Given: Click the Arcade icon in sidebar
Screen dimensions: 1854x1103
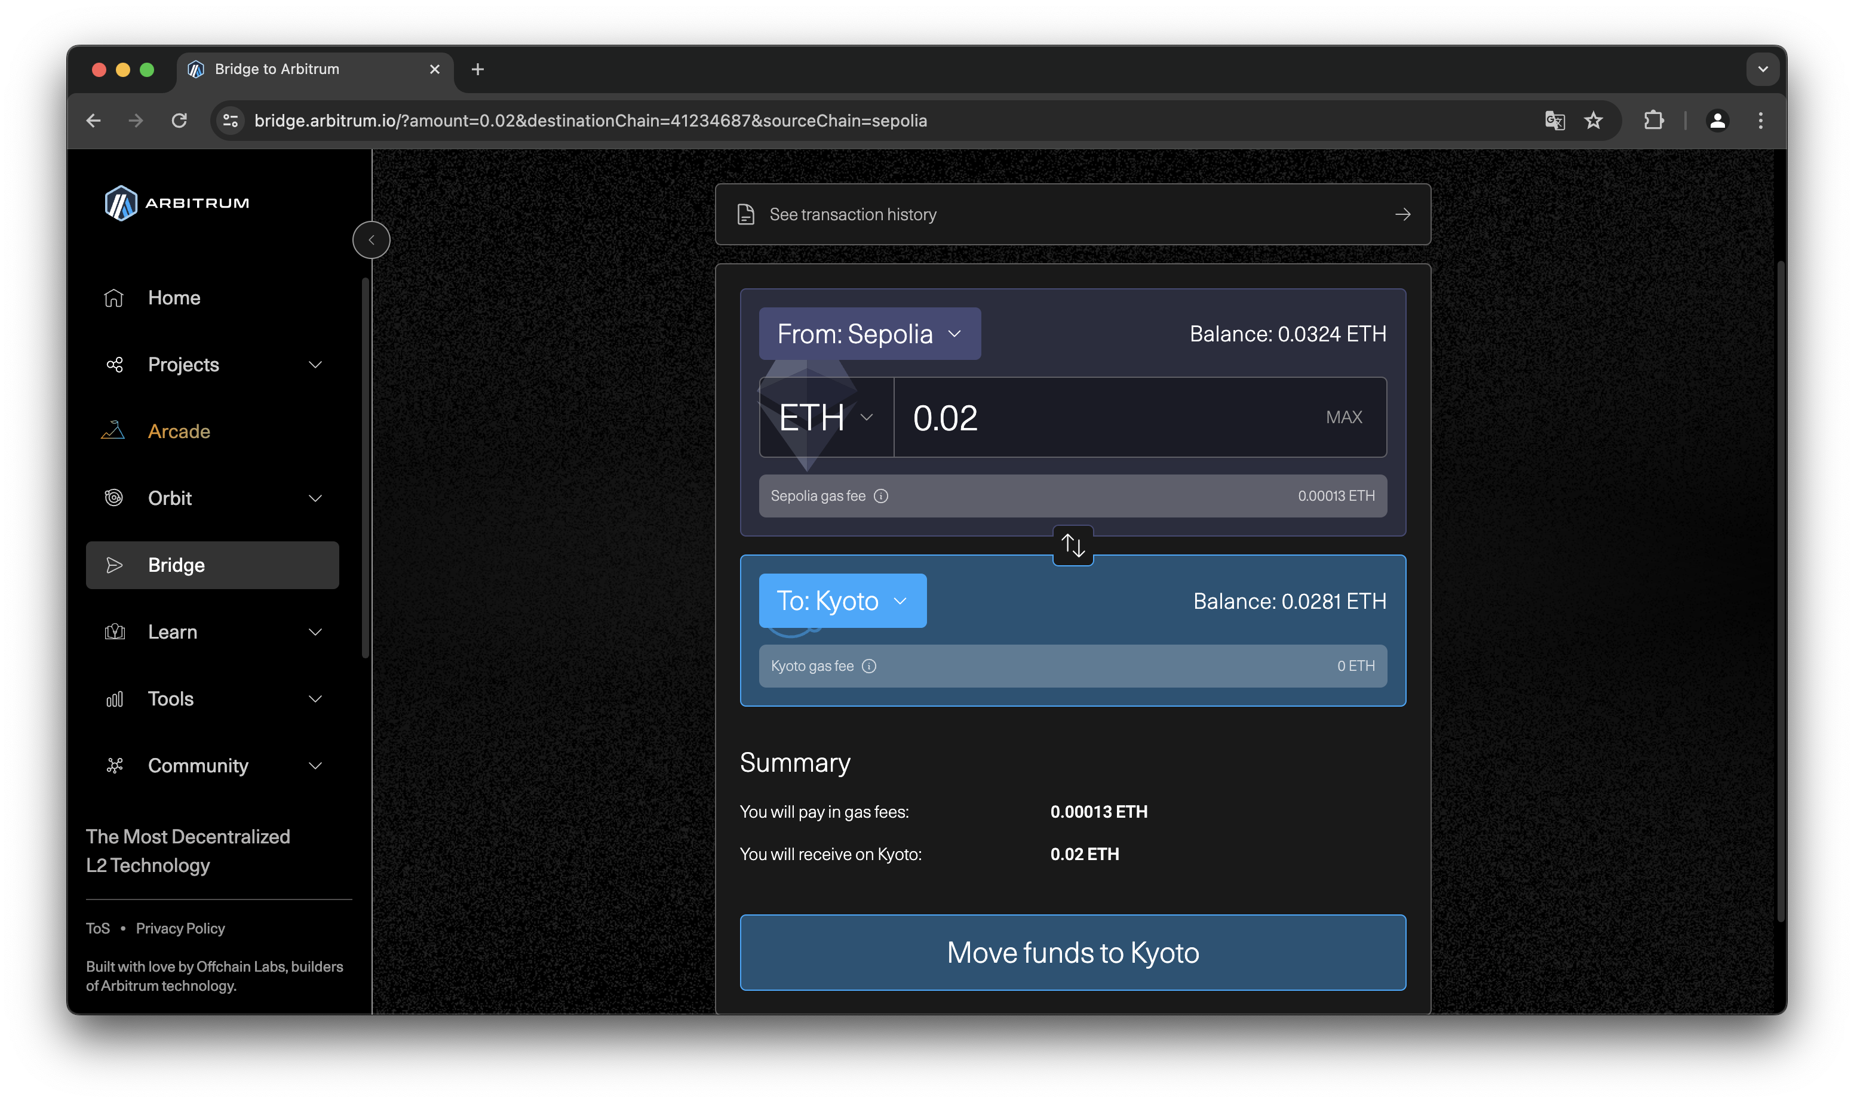Looking at the screenshot, I should pos(113,431).
